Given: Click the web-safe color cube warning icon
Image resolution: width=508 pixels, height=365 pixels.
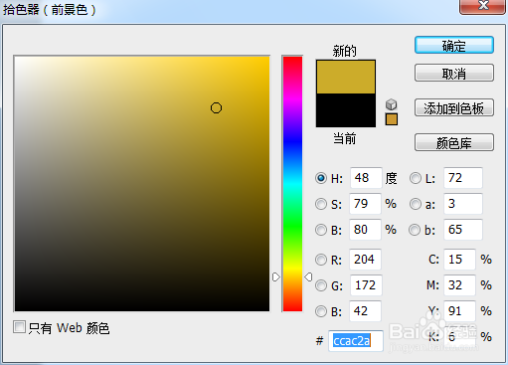Looking at the screenshot, I should pyautogui.click(x=392, y=104).
